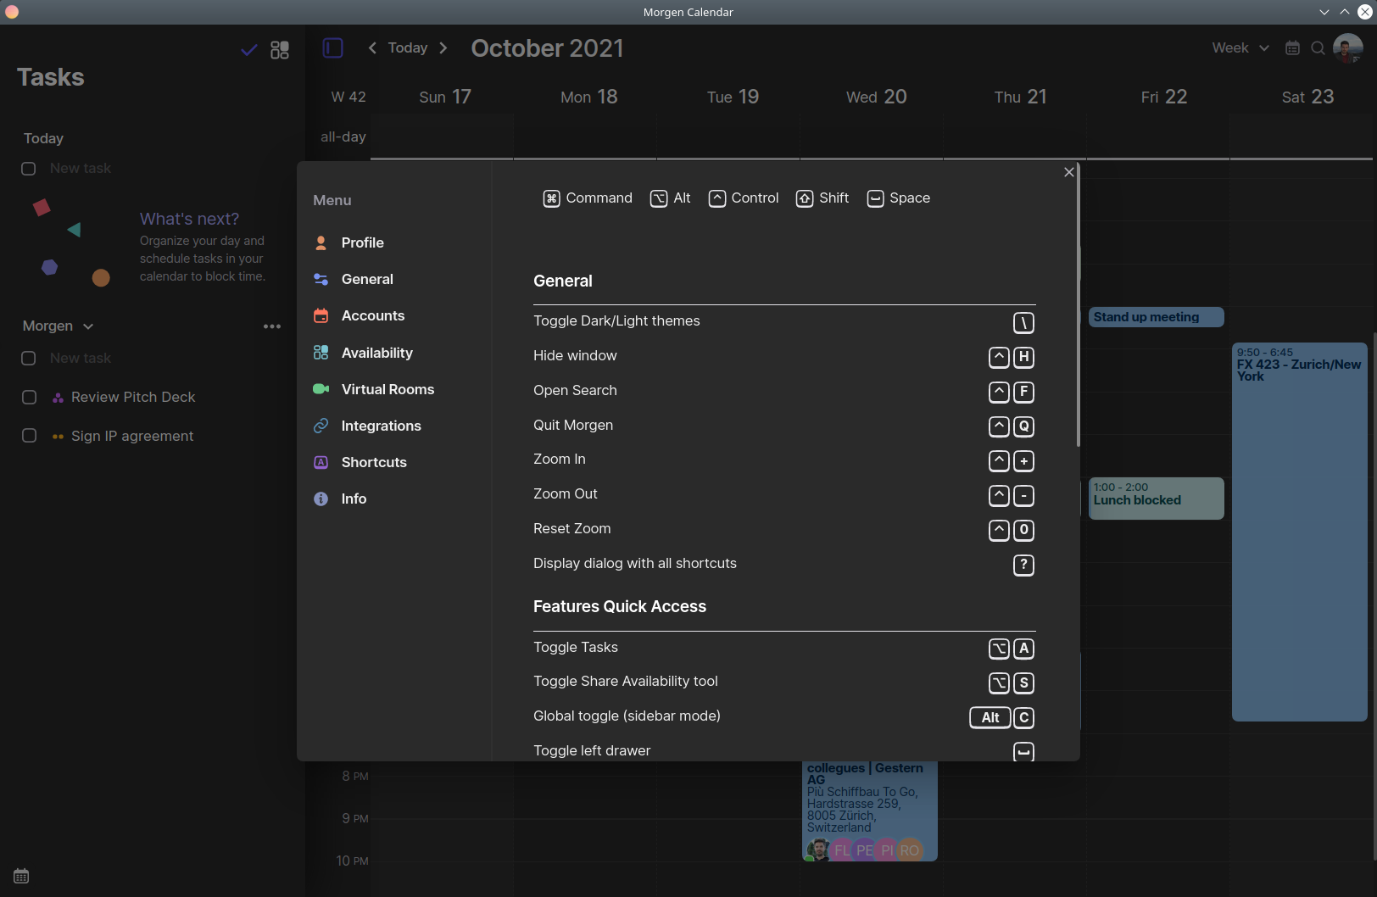This screenshot has width=1377, height=897.
Task: Click the chevron in the title bar
Action: pos(1323,12)
